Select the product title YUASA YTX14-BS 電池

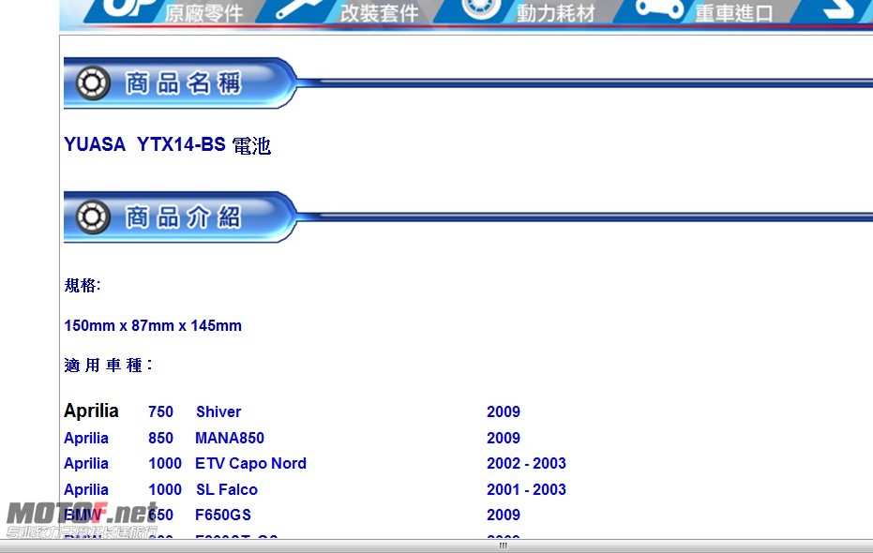point(167,145)
